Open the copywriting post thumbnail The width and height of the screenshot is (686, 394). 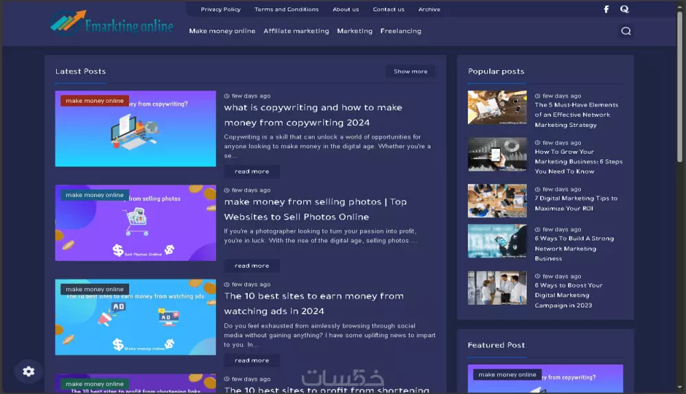tap(136, 129)
